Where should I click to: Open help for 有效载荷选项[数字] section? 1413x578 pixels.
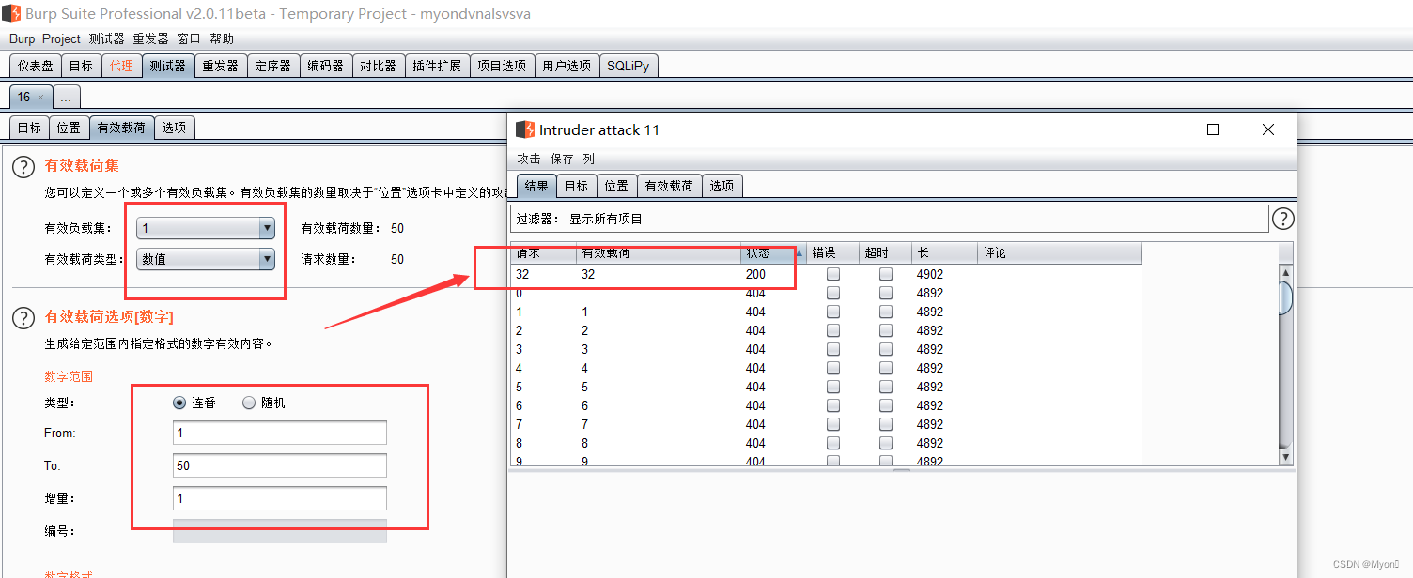tap(23, 318)
